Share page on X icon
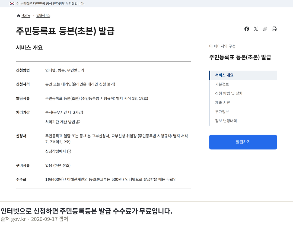293x225 pixels. pos(256,29)
